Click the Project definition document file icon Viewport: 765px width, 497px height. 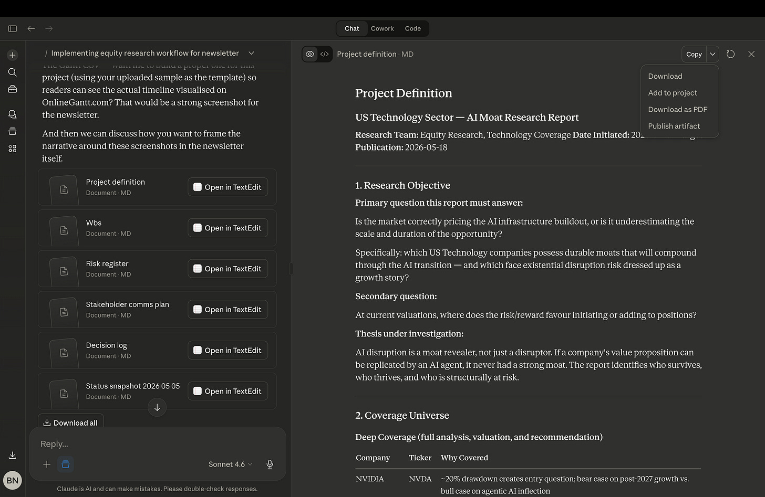(x=64, y=189)
